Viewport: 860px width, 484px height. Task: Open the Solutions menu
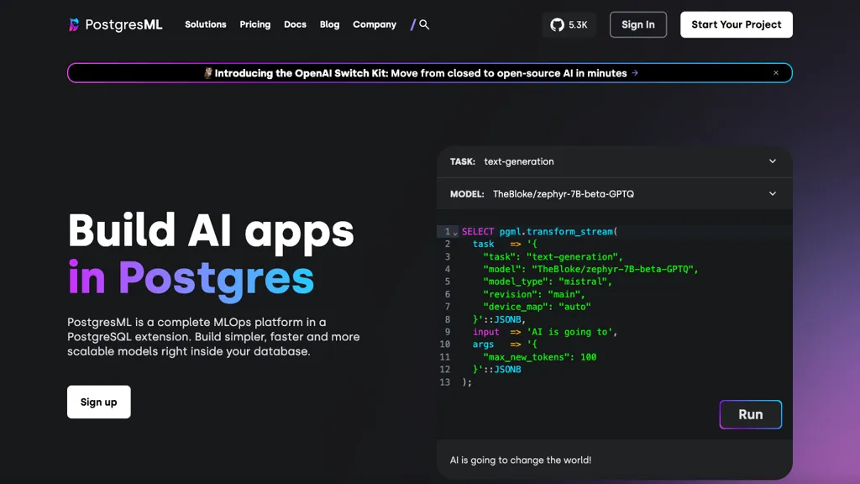click(x=206, y=25)
